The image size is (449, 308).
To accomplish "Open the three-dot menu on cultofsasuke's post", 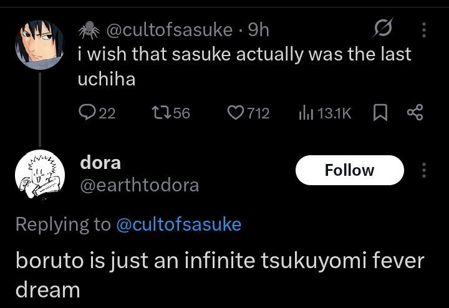I will click(423, 29).
